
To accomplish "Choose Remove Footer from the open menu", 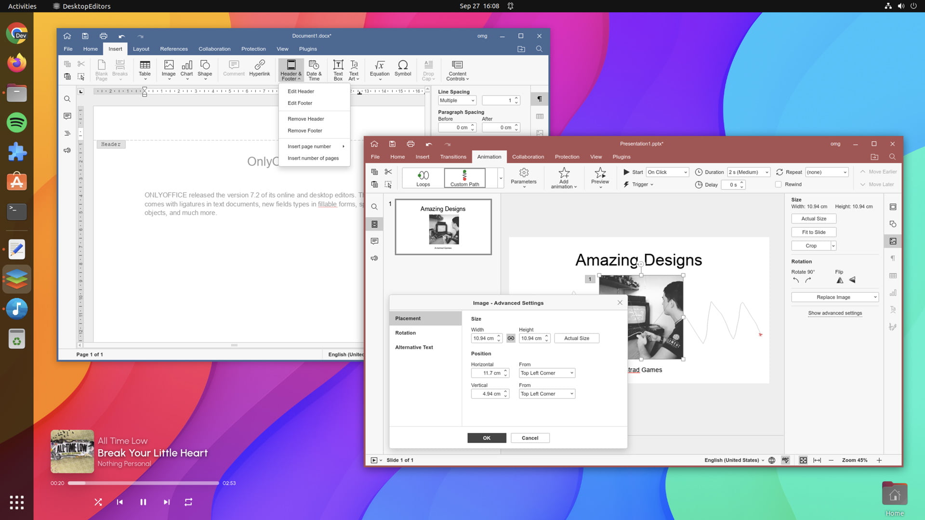I will coord(304,130).
